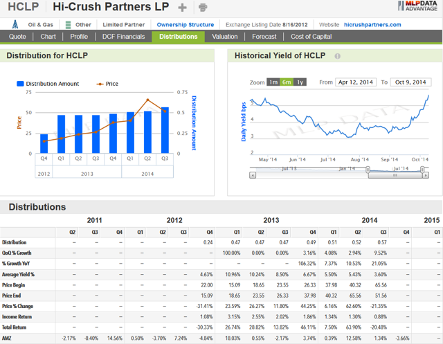Set yield zoom to 1y
443x344 pixels.
(300, 82)
